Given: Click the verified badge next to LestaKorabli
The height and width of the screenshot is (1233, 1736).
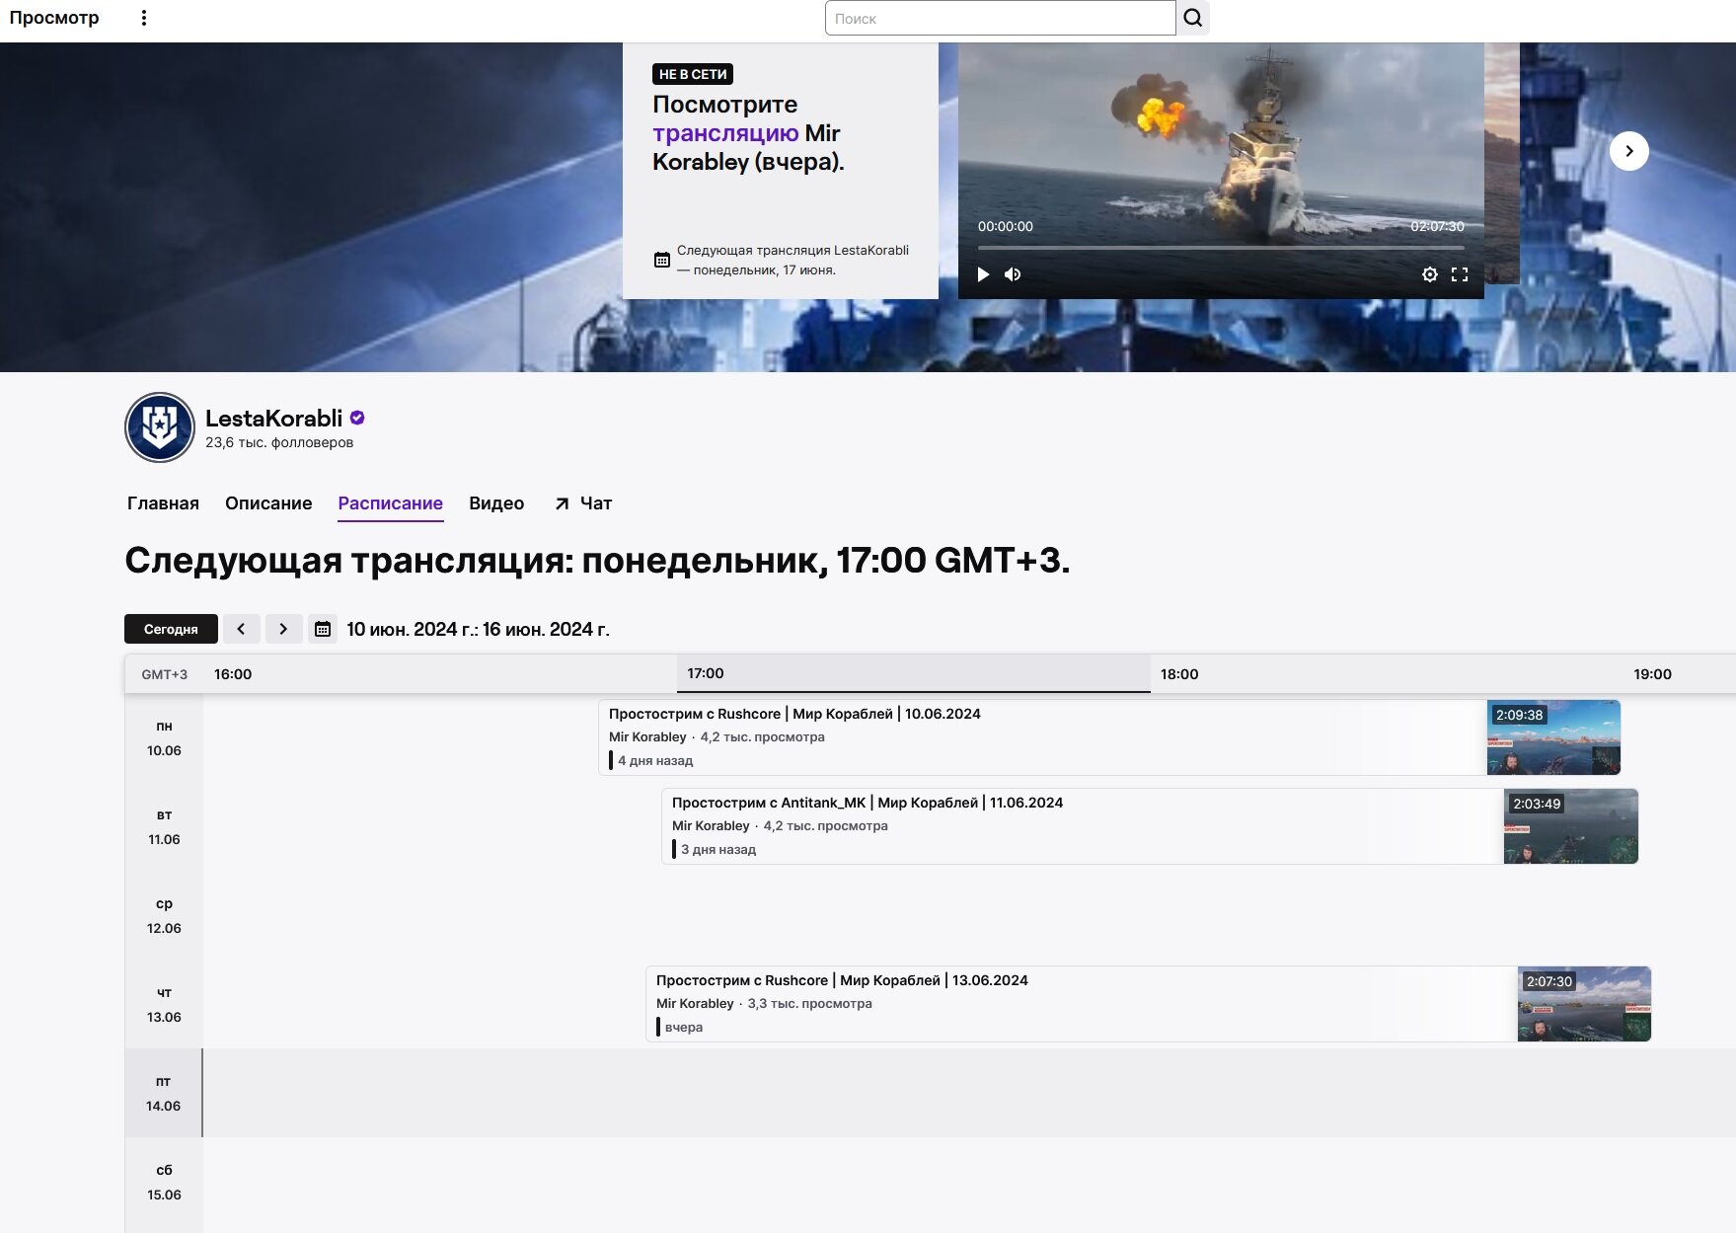Looking at the screenshot, I should coord(357,418).
